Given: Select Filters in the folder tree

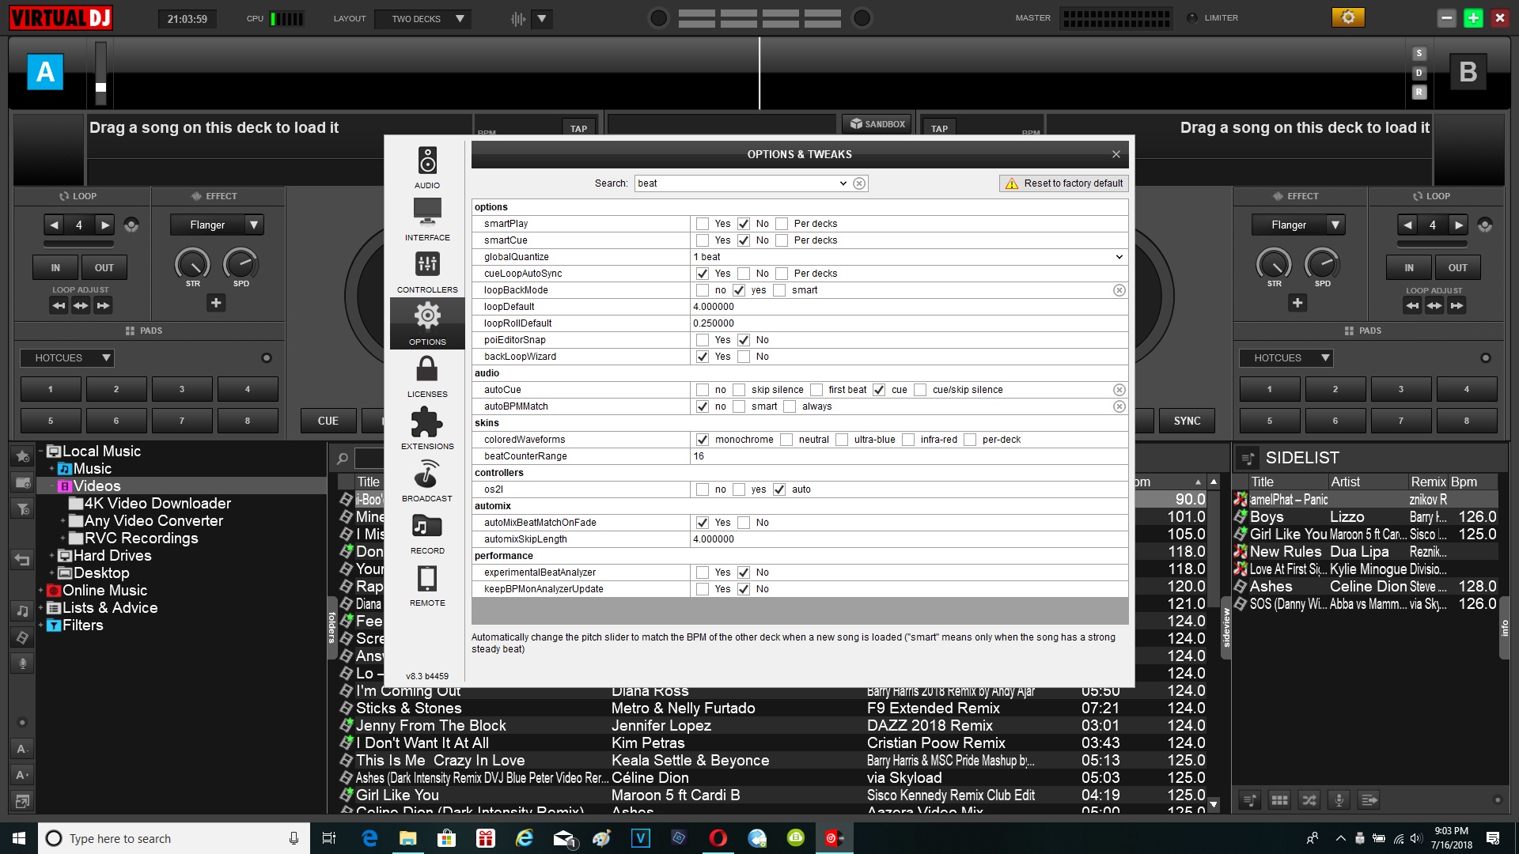Looking at the screenshot, I should [x=82, y=625].
